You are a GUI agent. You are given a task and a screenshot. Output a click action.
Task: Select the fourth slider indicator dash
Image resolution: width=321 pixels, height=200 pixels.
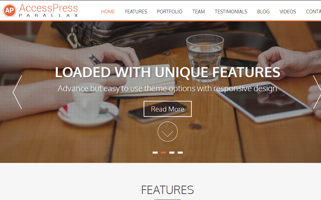pyautogui.click(x=180, y=153)
